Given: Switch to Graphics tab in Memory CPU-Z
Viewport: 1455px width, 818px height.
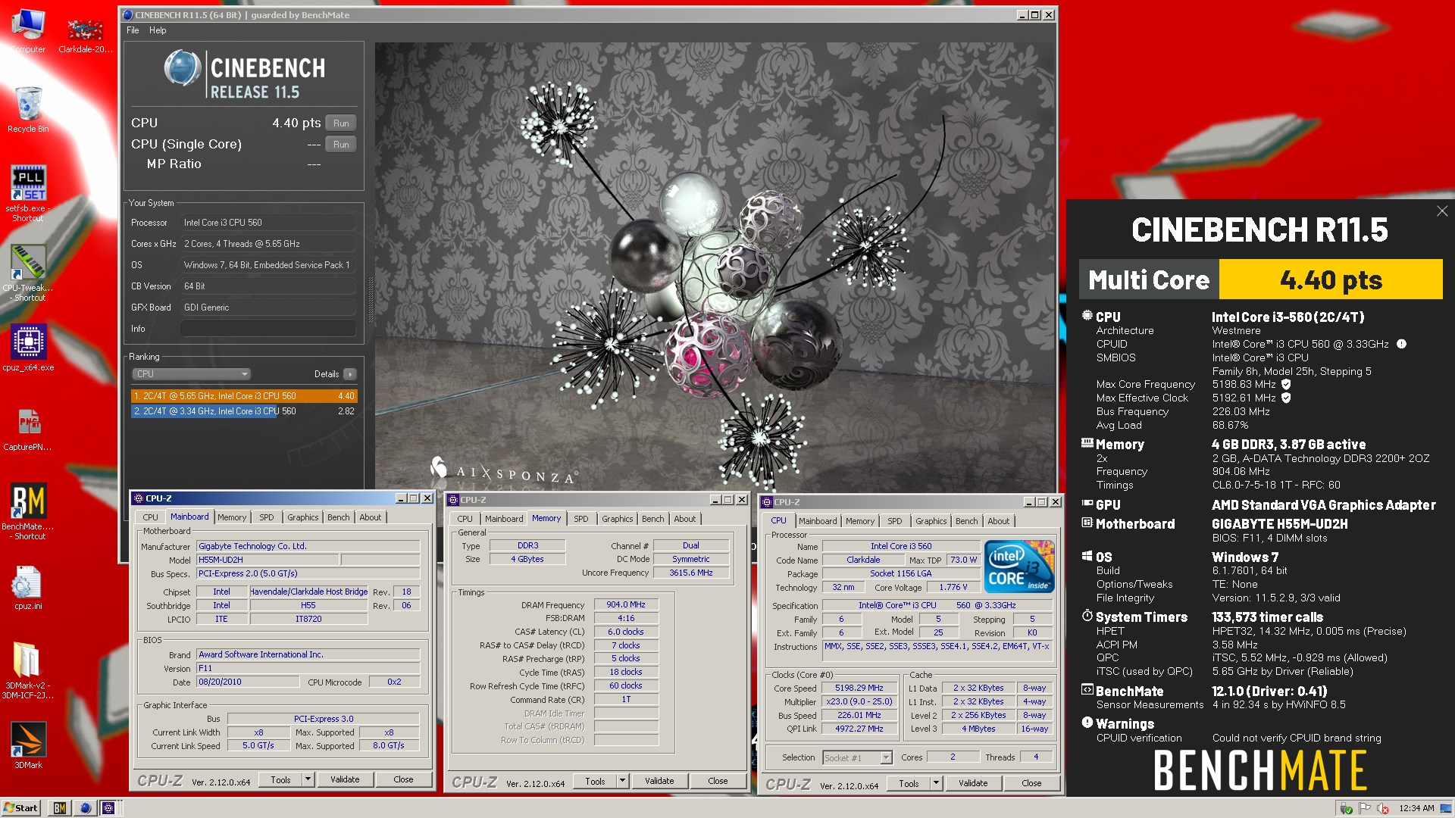Looking at the screenshot, I should pyautogui.click(x=618, y=519).
